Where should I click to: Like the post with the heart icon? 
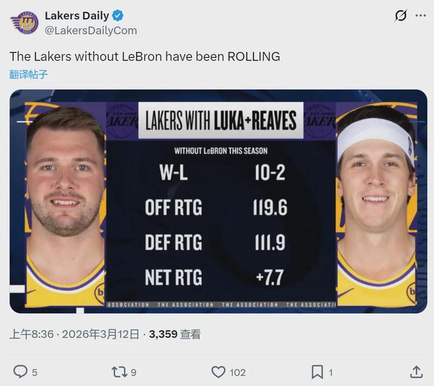(x=218, y=372)
